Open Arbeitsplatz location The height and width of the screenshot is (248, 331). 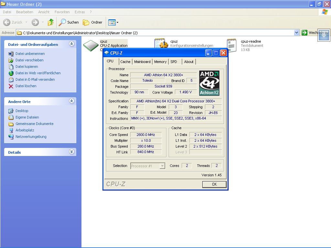coord(25,130)
